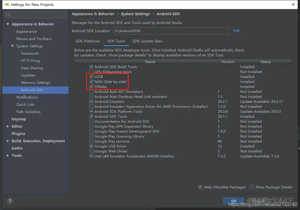300x210 pixels.
Task: Open Quick Lists settings
Action: coord(25,105)
